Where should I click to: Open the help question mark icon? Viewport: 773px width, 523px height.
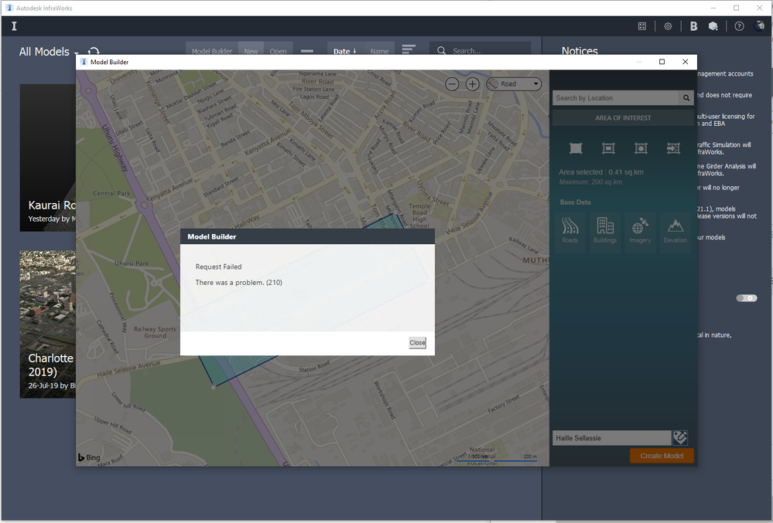[x=739, y=26]
